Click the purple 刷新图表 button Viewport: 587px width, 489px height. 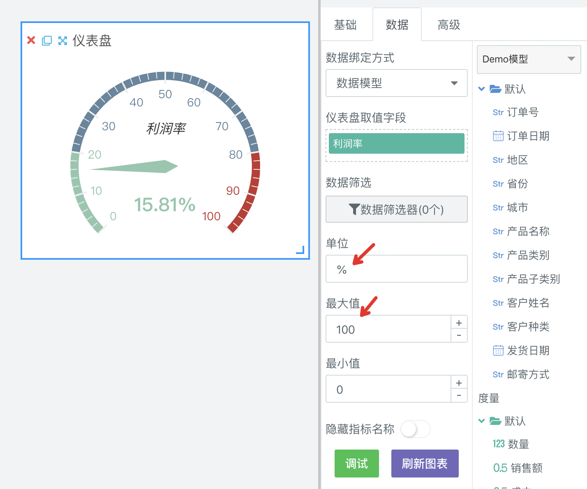(425, 464)
